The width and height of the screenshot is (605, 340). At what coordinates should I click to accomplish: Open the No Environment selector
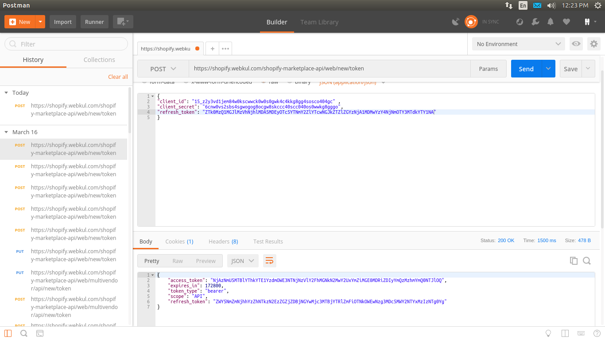(519, 44)
